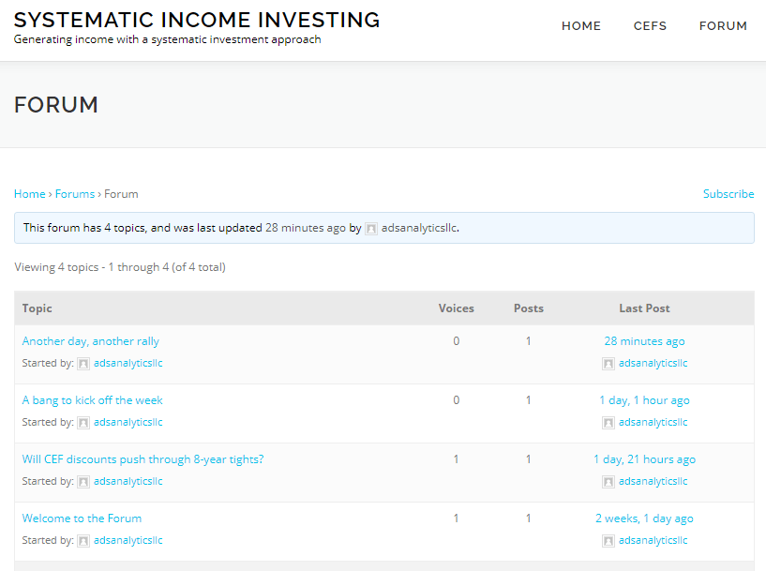Click starter avatar under Will CEF discounts topic
766x571 pixels.
tap(83, 482)
